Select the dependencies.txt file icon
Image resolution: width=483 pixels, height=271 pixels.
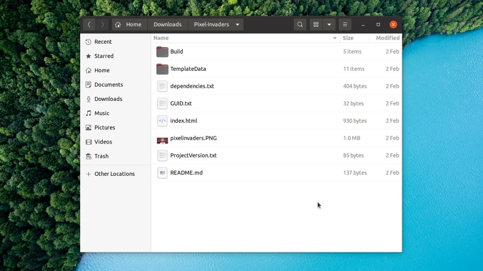click(162, 87)
